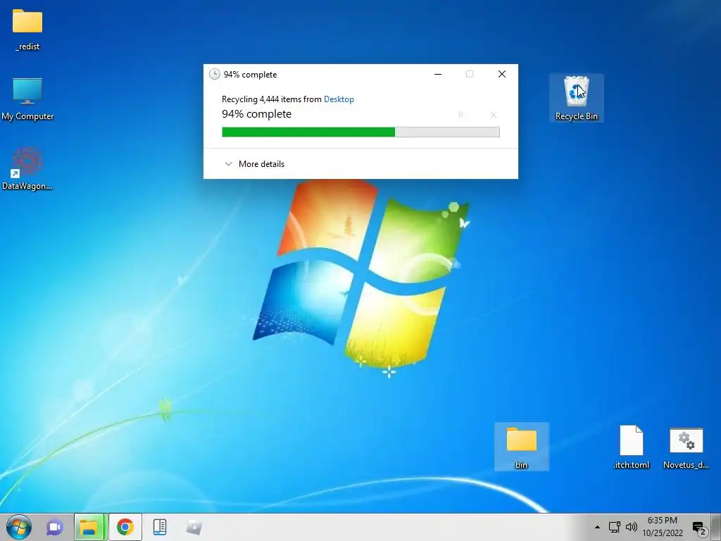Show hidden system tray icons
The height and width of the screenshot is (541, 721).
pyautogui.click(x=597, y=527)
